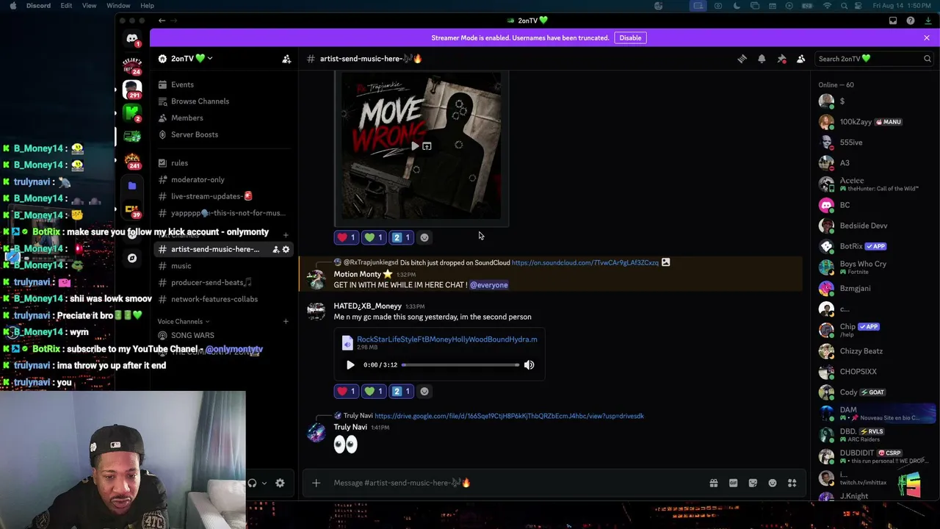Create a new text channel with plus
Screen dimensions: 940x529
[x=286, y=234]
